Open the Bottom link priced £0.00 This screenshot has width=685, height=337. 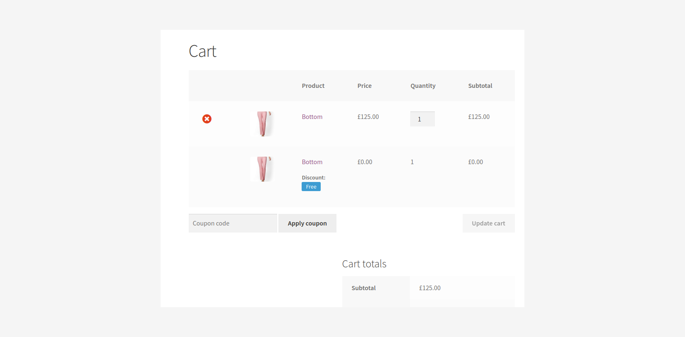pos(312,162)
